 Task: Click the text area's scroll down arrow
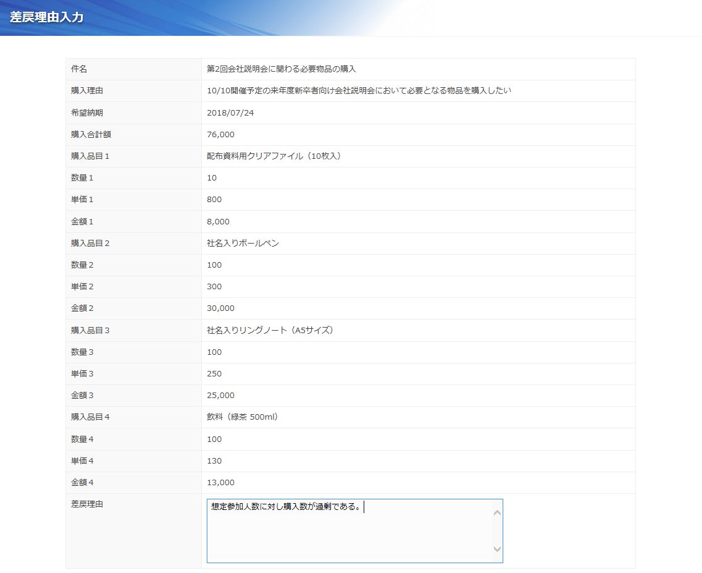pyautogui.click(x=497, y=549)
